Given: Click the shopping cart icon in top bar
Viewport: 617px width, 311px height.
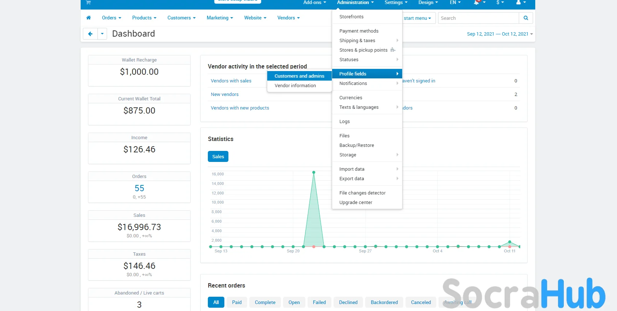Looking at the screenshot, I should 88,3.
